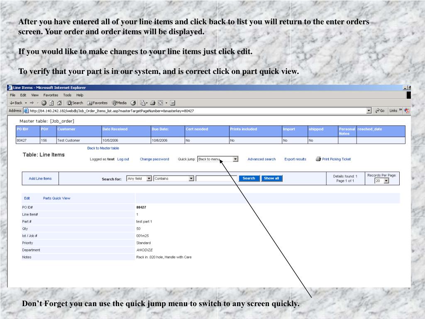Click the Forward arrow in the toolbar

(x=32, y=103)
